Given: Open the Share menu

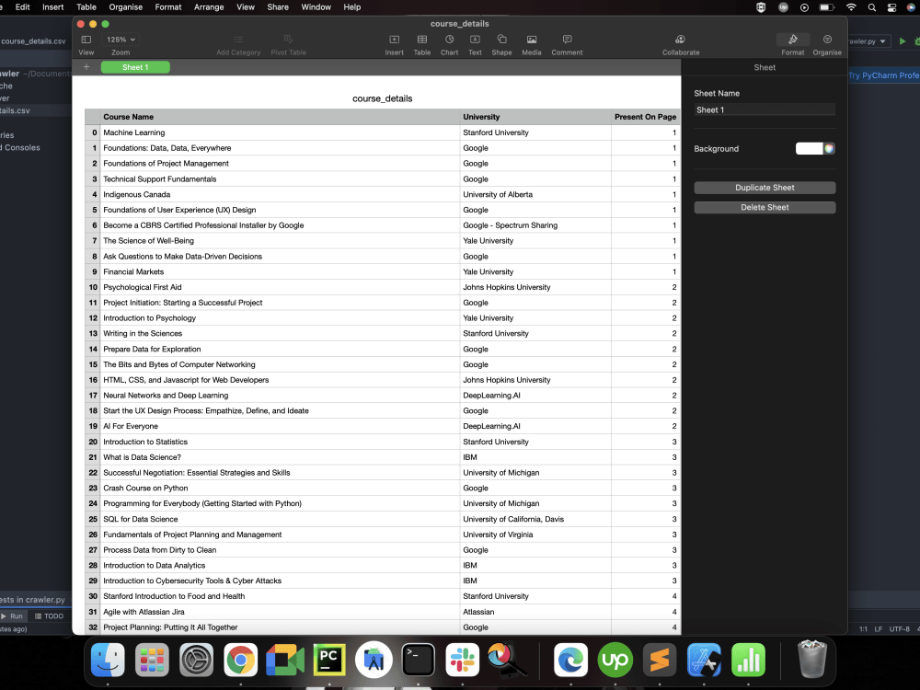Looking at the screenshot, I should (278, 7).
